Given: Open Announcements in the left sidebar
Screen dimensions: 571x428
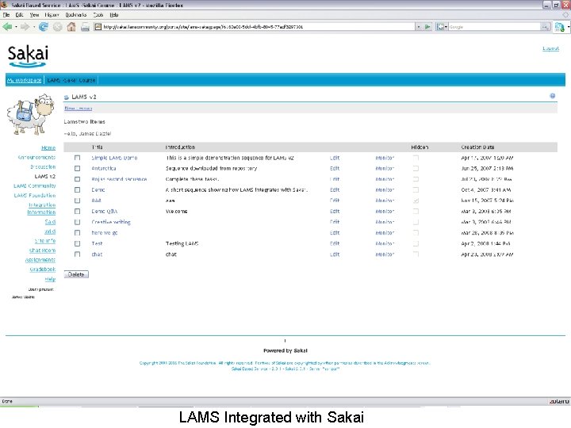Looking at the screenshot, I should 36,157.
